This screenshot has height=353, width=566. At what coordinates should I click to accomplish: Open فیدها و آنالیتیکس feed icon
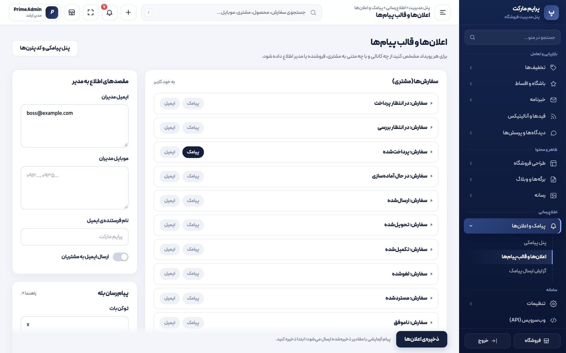click(x=554, y=116)
